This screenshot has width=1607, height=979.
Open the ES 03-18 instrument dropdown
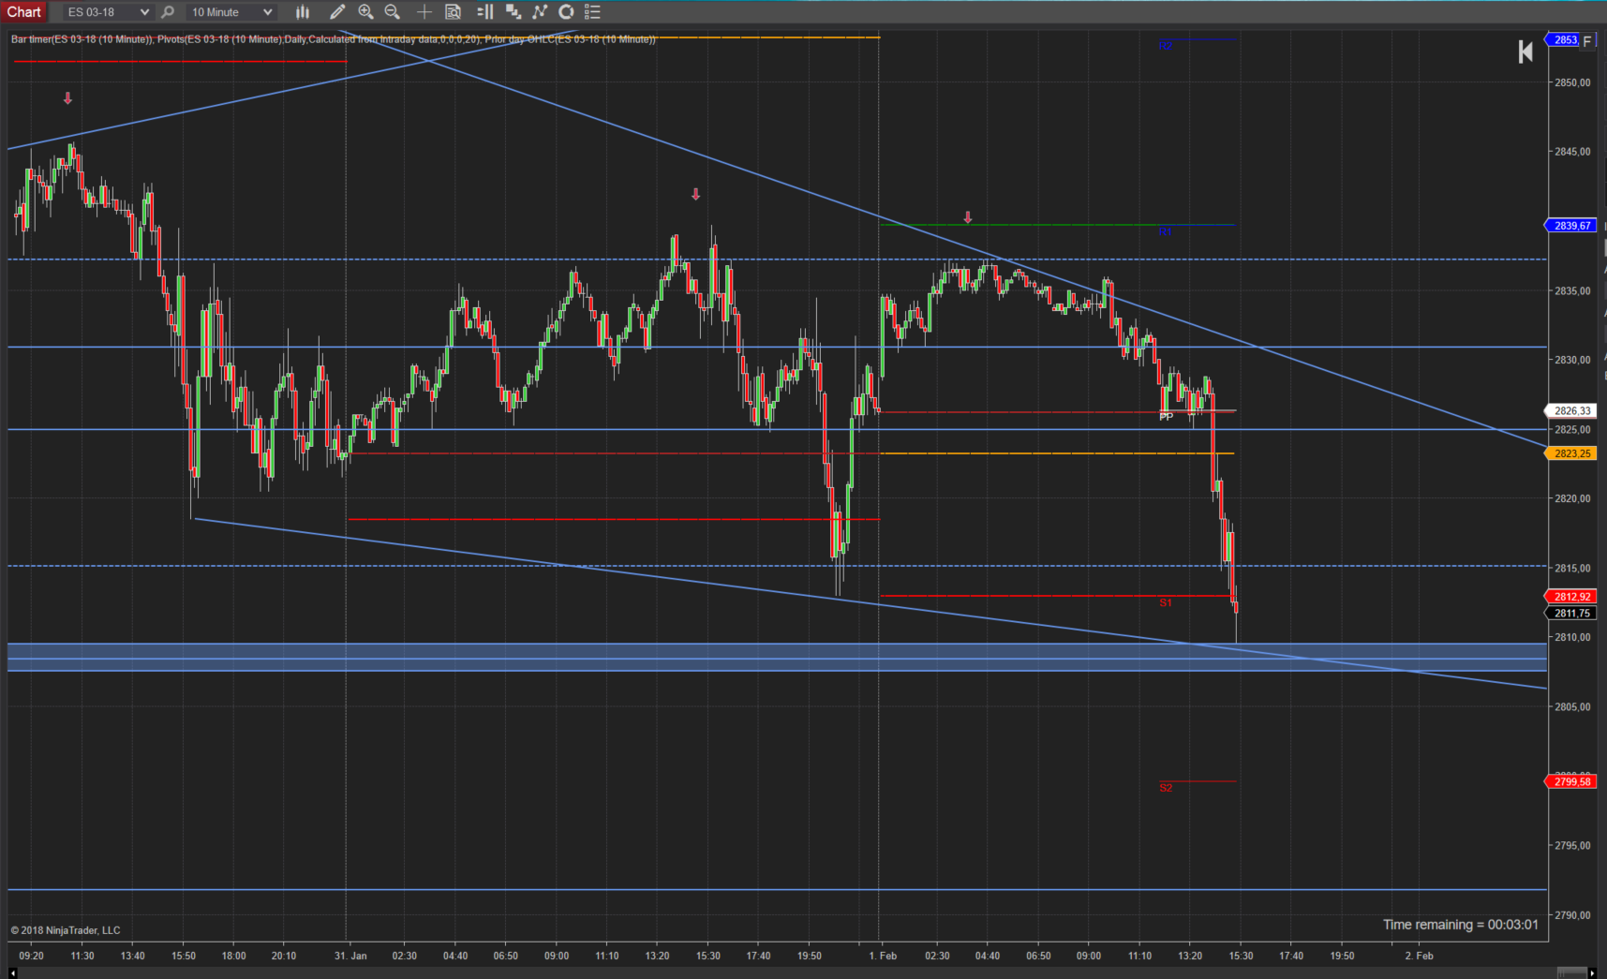click(x=108, y=12)
